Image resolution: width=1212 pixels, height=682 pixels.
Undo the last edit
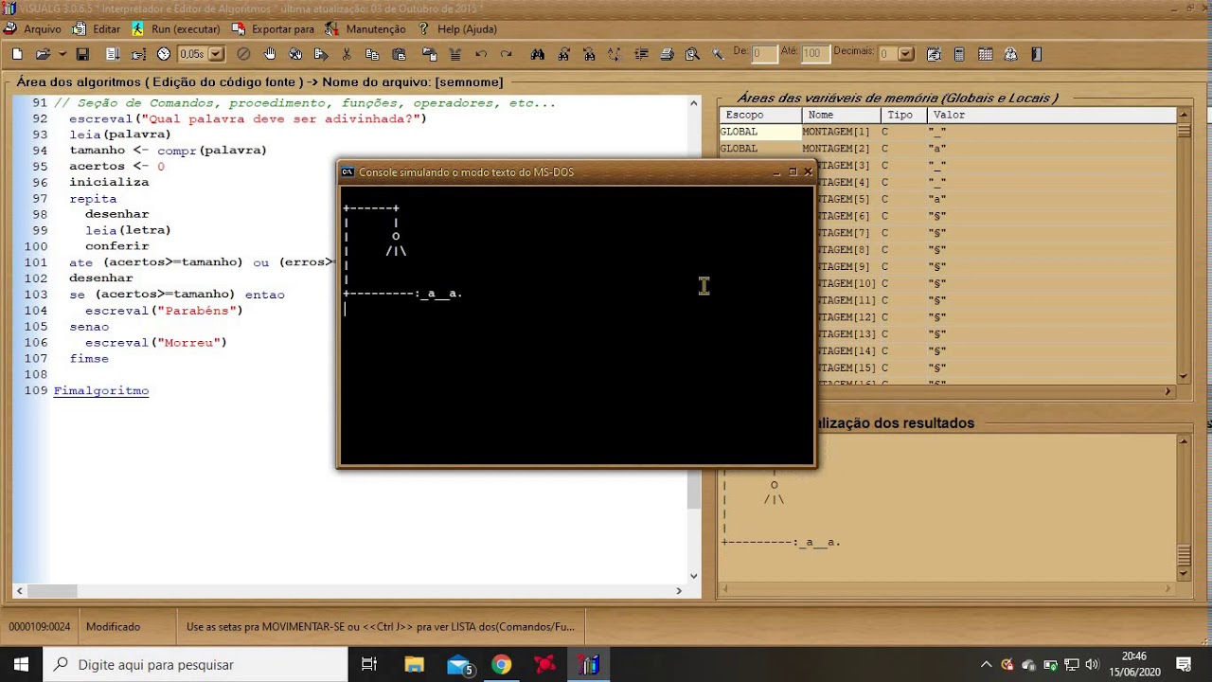[481, 54]
